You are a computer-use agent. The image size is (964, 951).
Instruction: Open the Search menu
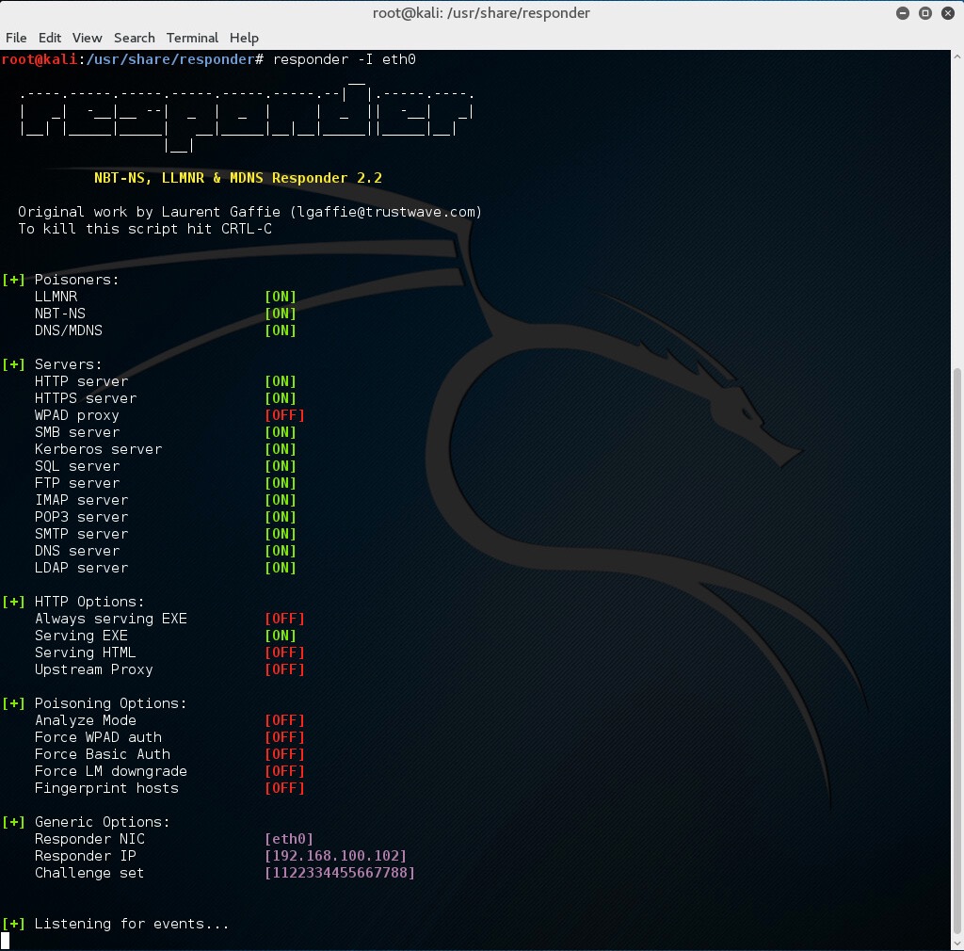(135, 38)
